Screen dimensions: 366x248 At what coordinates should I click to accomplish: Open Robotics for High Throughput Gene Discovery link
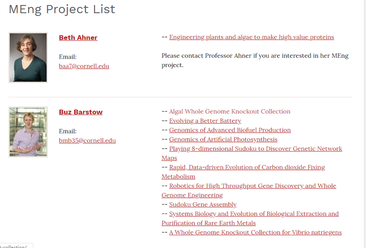pos(252,186)
